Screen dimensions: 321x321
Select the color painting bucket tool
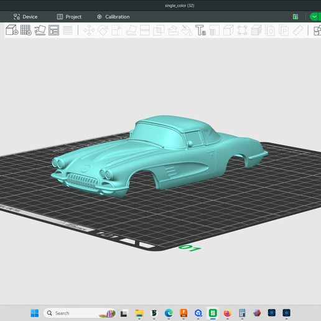tap(187, 30)
